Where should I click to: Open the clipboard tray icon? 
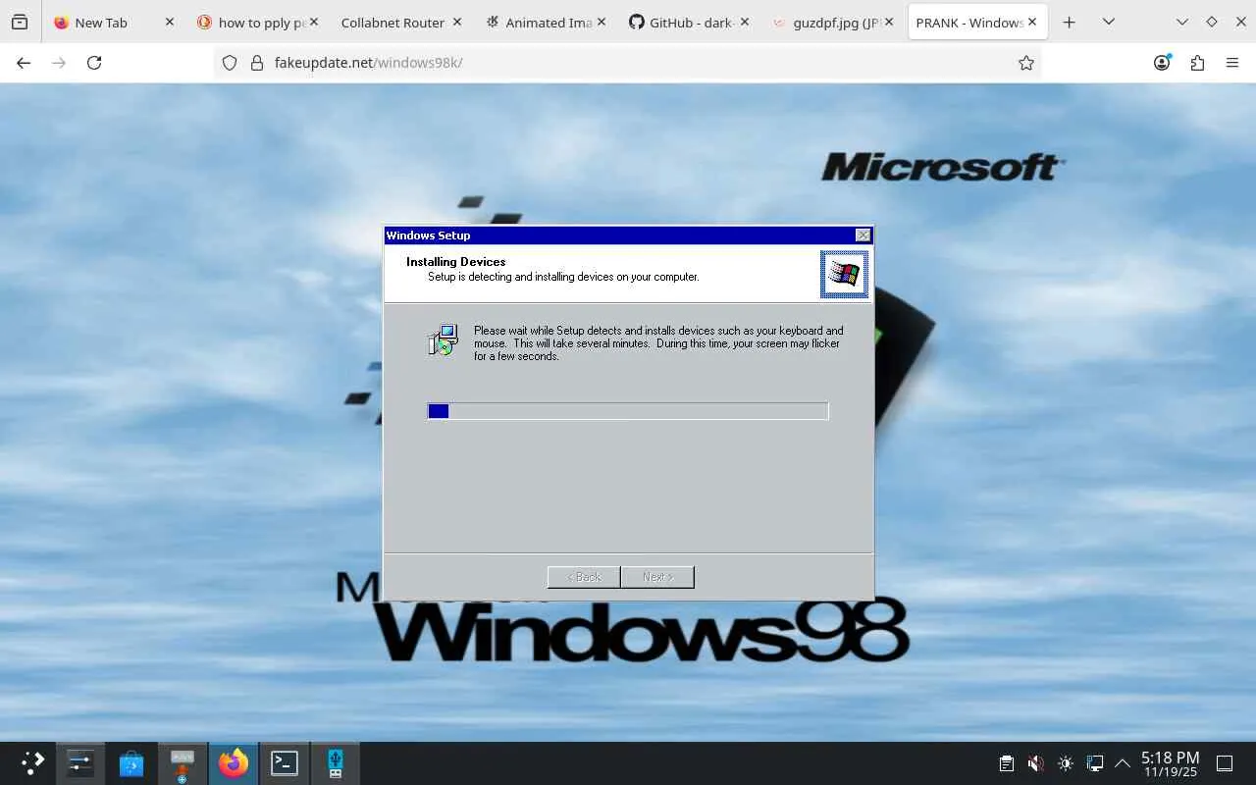click(x=1006, y=763)
